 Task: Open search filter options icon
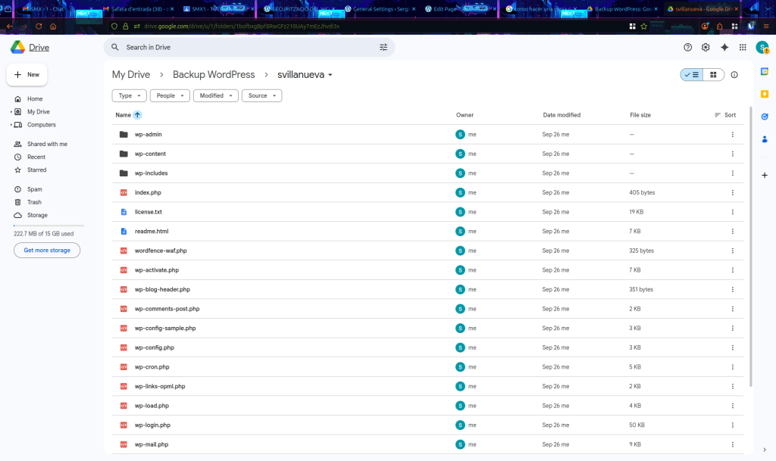click(383, 47)
